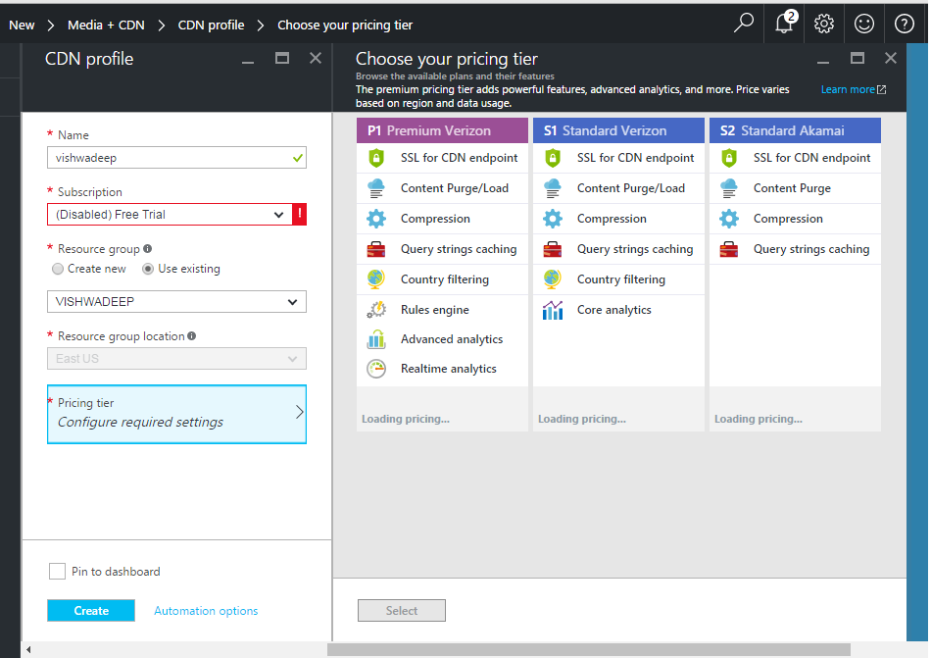The height and width of the screenshot is (658, 931).
Task: Click the red subscription error indicator
Action: 299,215
